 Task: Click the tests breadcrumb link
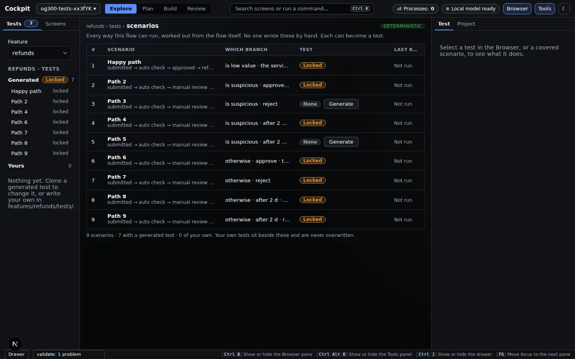[115, 26]
